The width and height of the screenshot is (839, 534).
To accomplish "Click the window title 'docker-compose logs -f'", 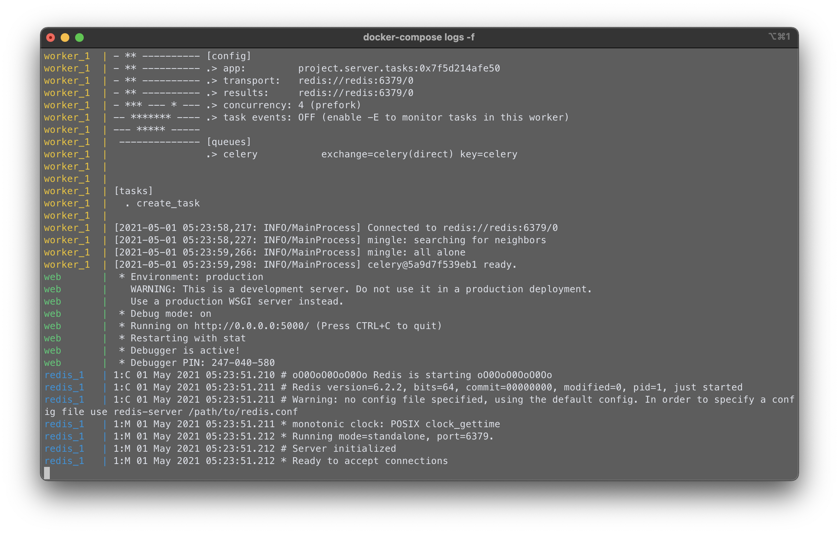I will click(x=419, y=37).
